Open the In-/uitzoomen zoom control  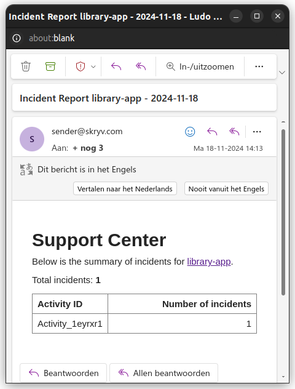(x=200, y=66)
